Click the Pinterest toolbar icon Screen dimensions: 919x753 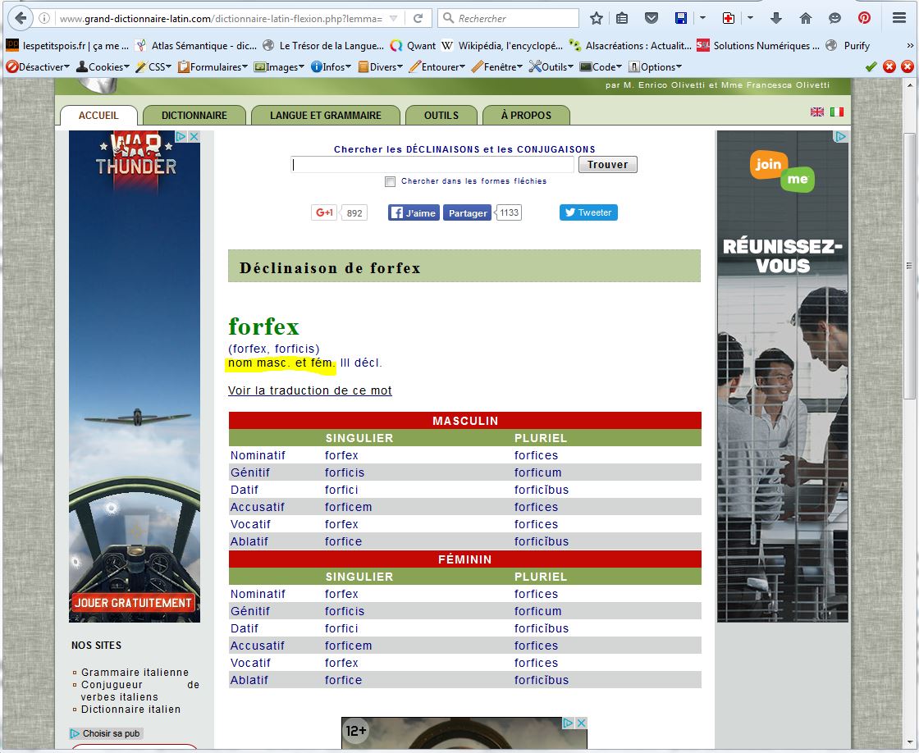(864, 18)
